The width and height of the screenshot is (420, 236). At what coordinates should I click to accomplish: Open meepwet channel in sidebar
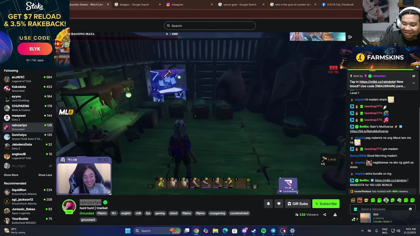click(x=28, y=117)
